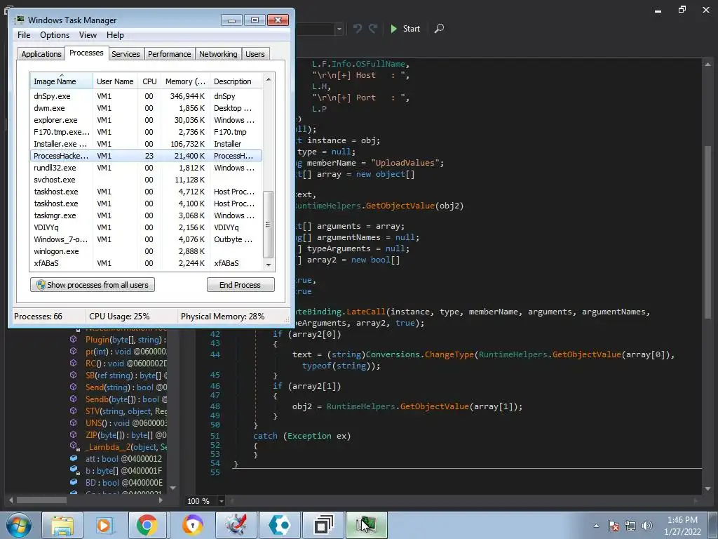Switch to the Performance tab
The width and height of the screenshot is (718, 539).
pyautogui.click(x=169, y=54)
